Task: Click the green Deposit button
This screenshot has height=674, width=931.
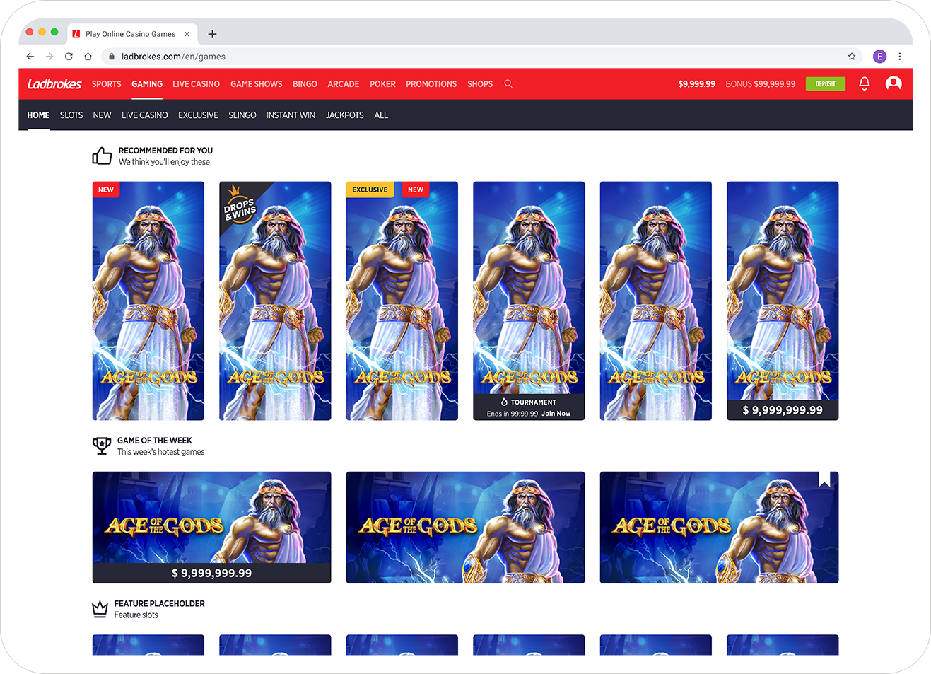Action: point(826,84)
